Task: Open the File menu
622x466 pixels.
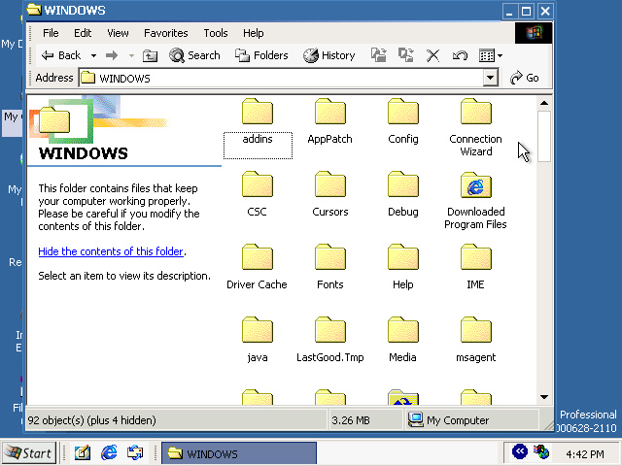Action: 51,33
